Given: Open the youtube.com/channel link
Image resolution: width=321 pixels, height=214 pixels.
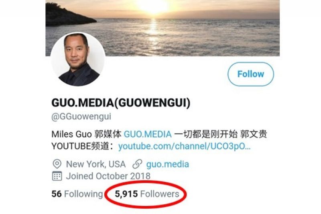Looking at the screenshot, I should [x=184, y=147].
